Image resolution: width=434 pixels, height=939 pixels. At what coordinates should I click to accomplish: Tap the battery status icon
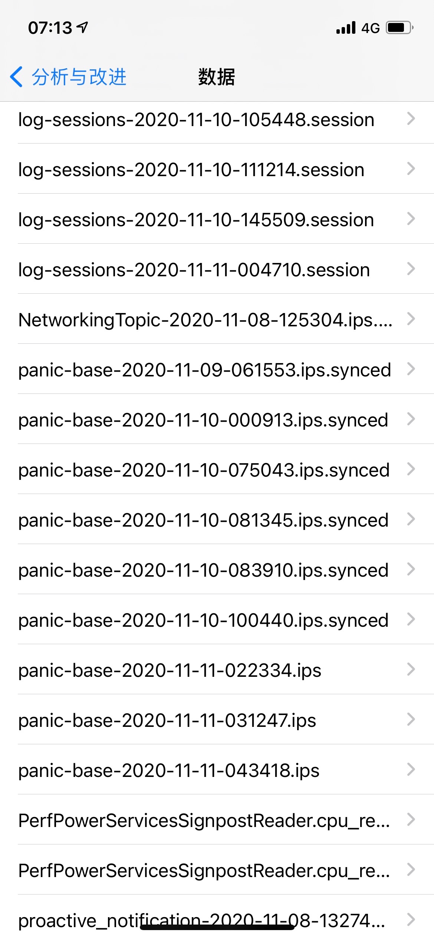pos(400,28)
